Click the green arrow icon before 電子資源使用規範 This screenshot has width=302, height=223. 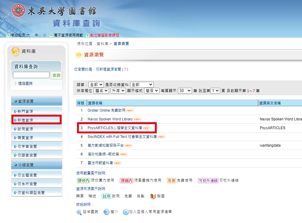pos(51,35)
